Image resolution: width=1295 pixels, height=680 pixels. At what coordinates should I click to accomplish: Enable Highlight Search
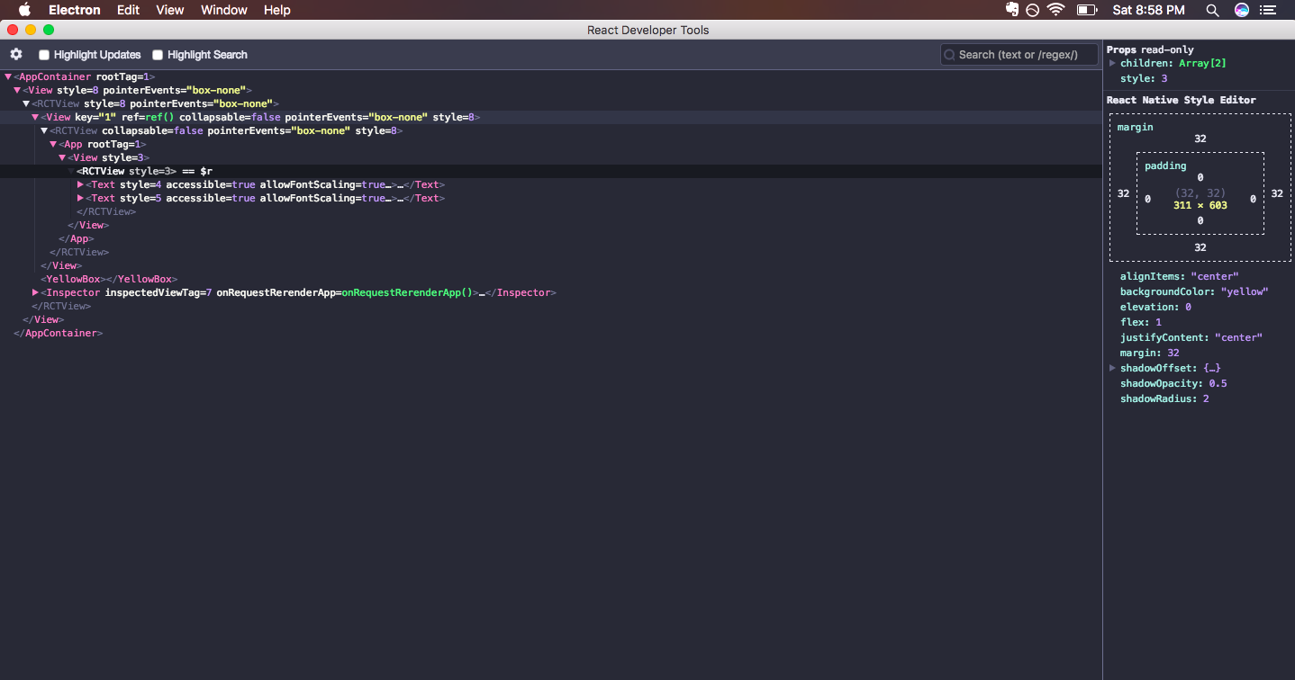(157, 54)
